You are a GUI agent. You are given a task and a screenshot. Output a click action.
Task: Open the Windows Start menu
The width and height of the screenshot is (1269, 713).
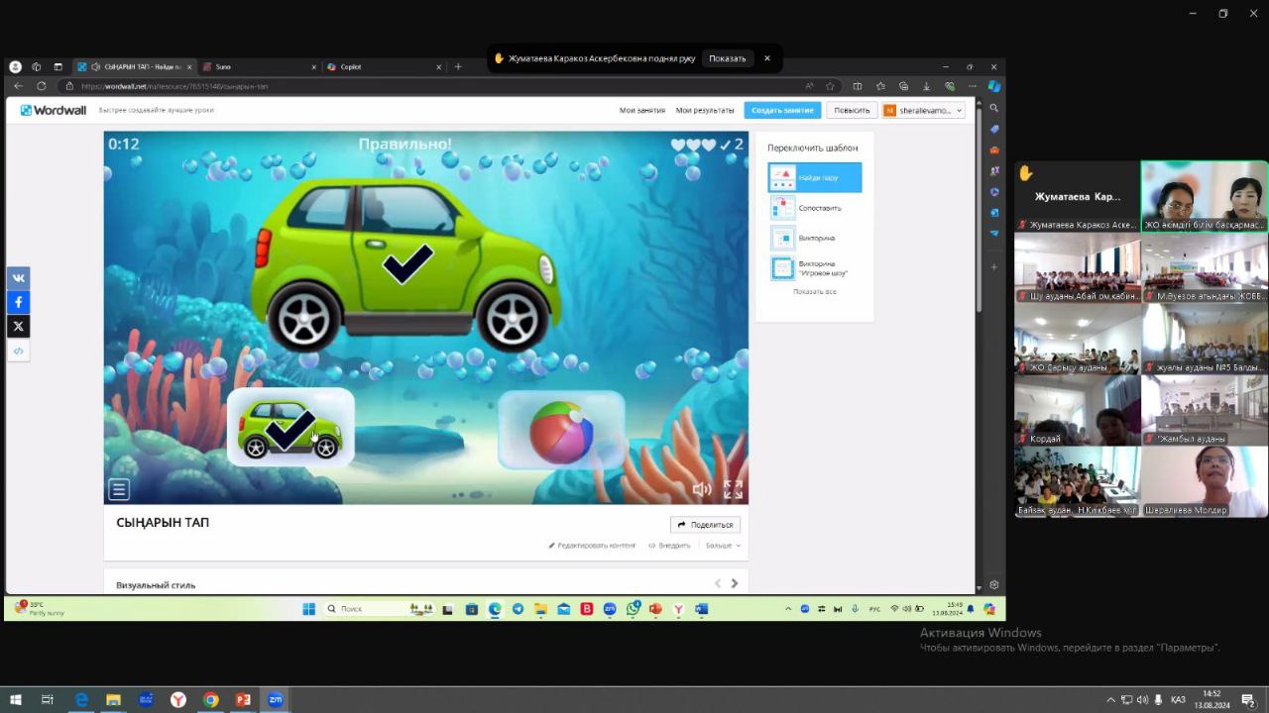(16, 699)
